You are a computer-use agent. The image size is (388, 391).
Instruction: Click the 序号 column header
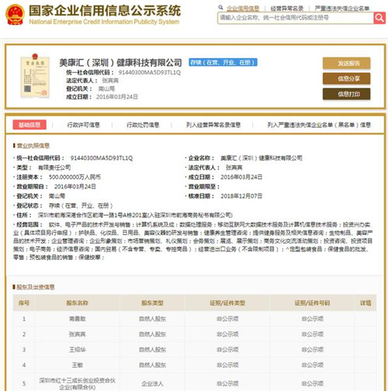point(24,303)
